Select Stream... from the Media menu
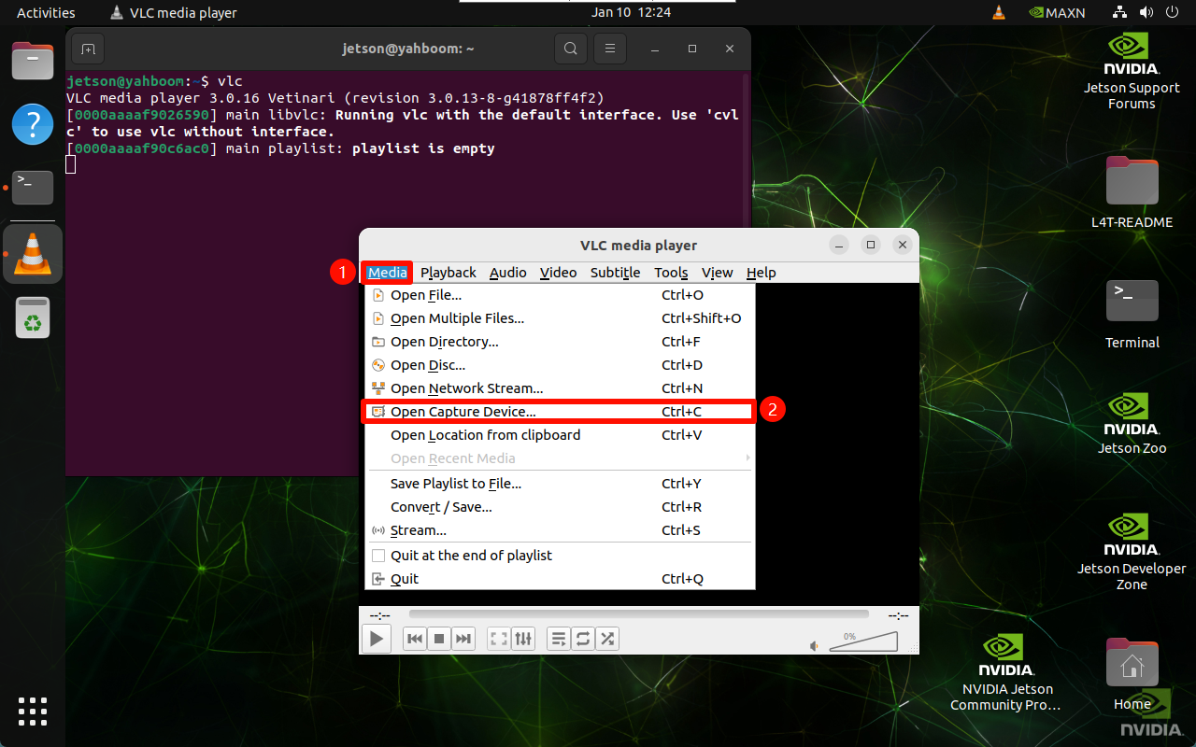Image resolution: width=1196 pixels, height=747 pixels. [x=559, y=530]
